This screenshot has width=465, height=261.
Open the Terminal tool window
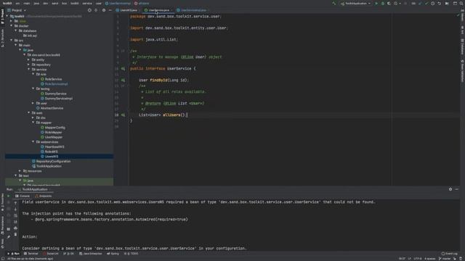pyautogui.click(x=31, y=254)
